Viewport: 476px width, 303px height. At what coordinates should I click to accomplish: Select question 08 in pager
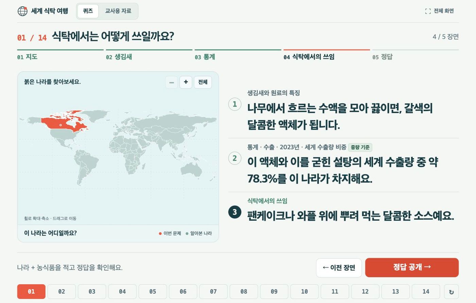(x=244, y=292)
